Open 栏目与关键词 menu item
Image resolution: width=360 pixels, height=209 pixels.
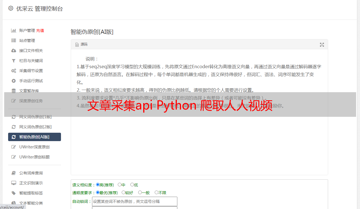click(31, 61)
